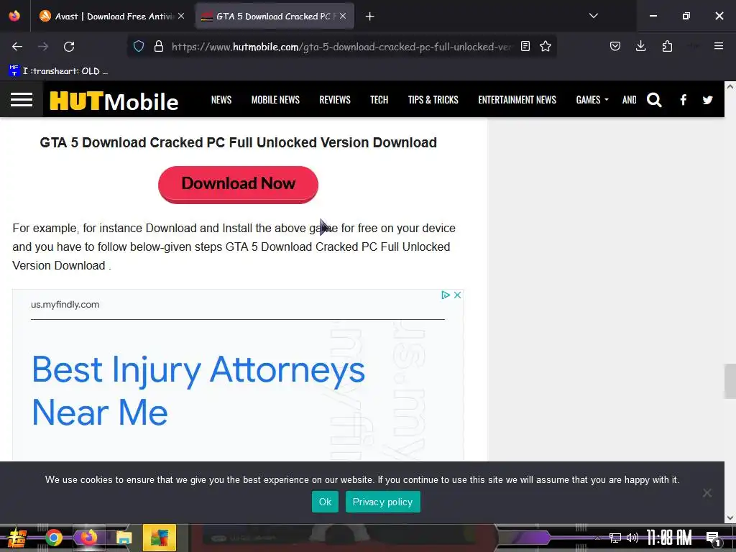Expand the GAMES dropdown menu

(592, 99)
